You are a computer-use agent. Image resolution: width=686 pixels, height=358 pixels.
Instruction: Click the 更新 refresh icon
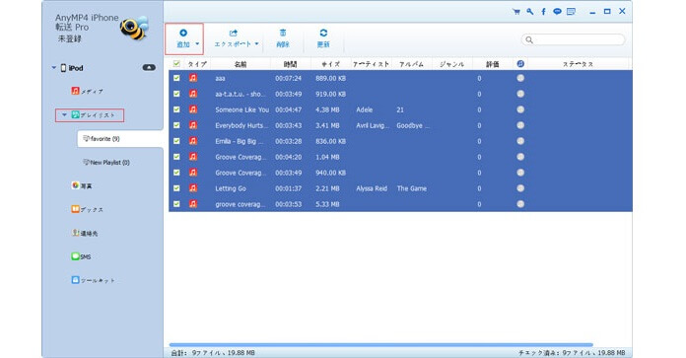coord(323,33)
